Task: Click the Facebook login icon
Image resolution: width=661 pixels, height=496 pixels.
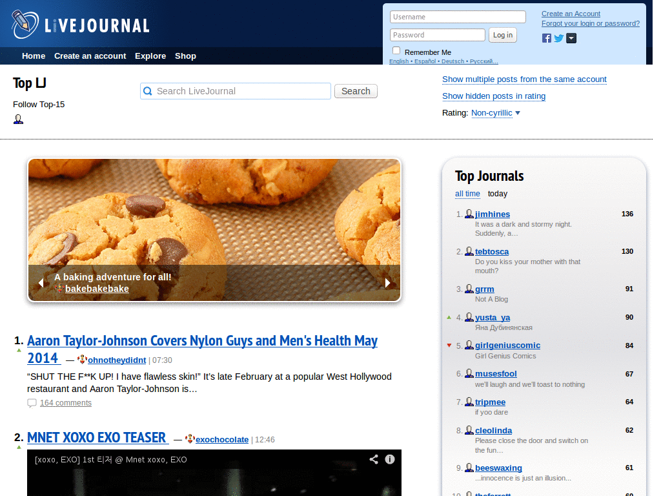Action: point(546,38)
